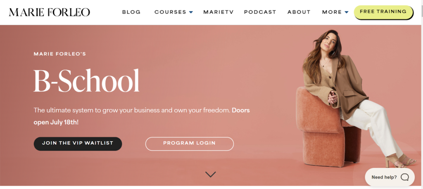The image size is (423, 189).
Task: Click the down chevron below the hero
Action: (210, 175)
